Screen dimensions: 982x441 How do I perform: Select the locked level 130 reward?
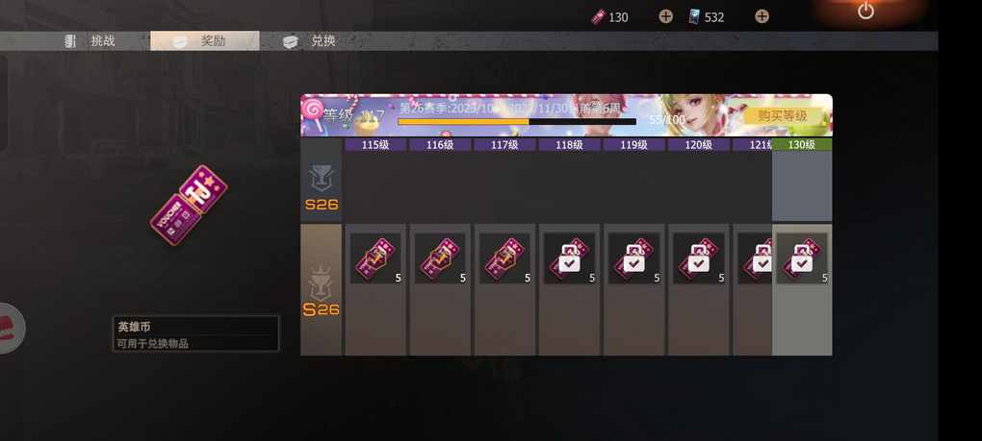[802, 258]
